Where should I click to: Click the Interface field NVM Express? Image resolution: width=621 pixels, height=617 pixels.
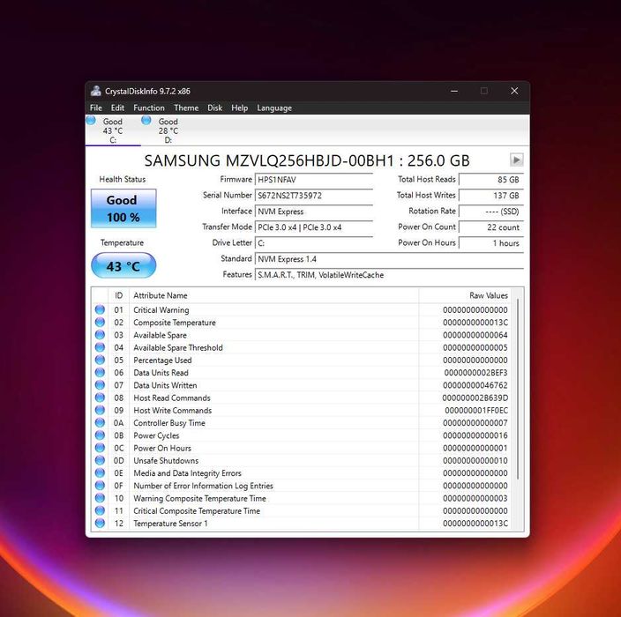coord(314,212)
